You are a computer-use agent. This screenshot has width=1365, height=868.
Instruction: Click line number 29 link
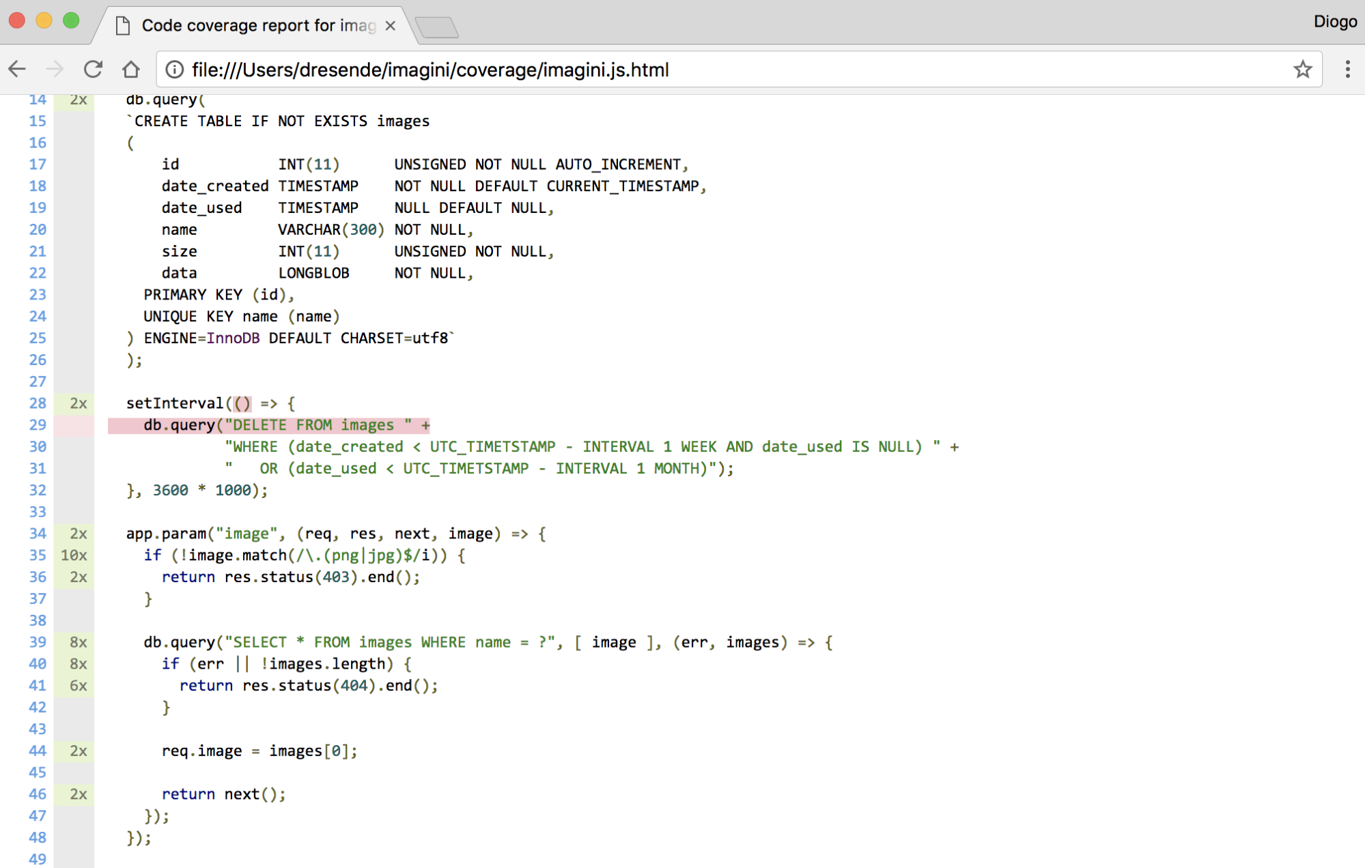pyautogui.click(x=38, y=425)
